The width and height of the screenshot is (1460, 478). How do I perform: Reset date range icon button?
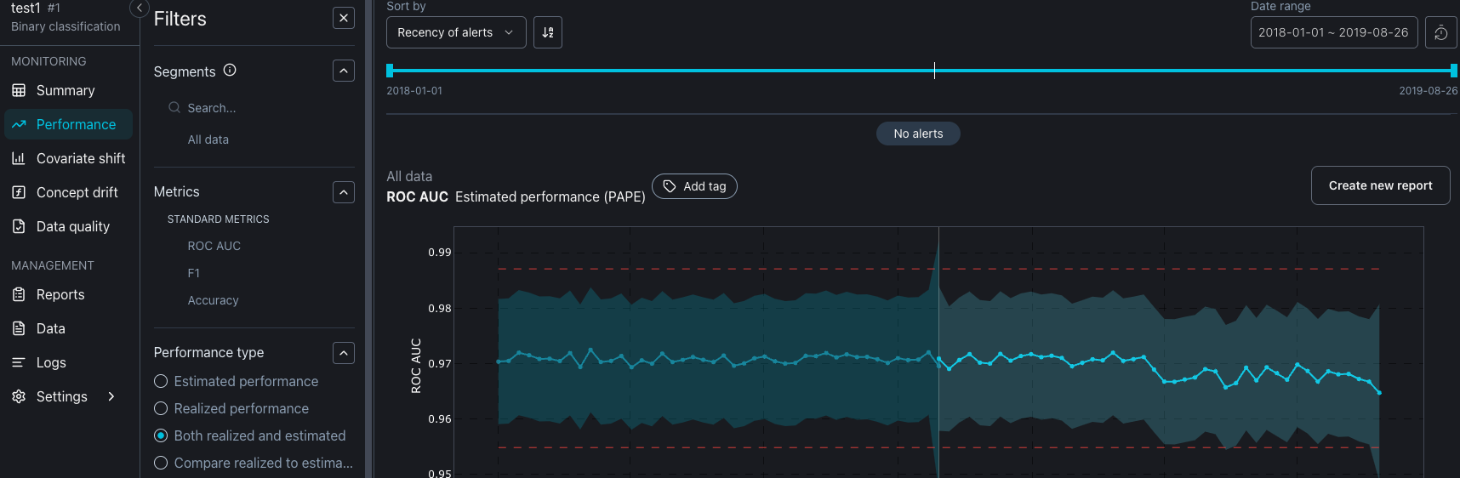[x=1440, y=32]
